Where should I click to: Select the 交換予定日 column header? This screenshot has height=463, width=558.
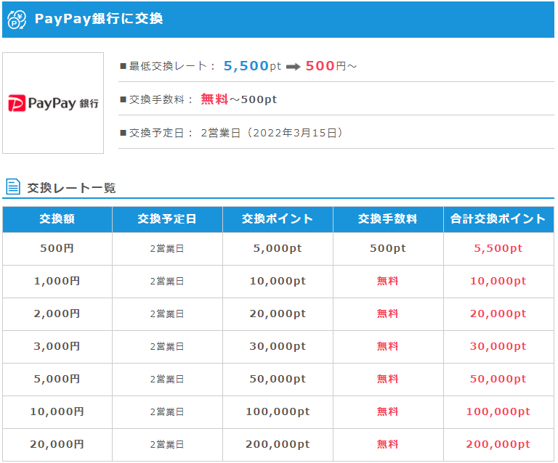pos(167,220)
